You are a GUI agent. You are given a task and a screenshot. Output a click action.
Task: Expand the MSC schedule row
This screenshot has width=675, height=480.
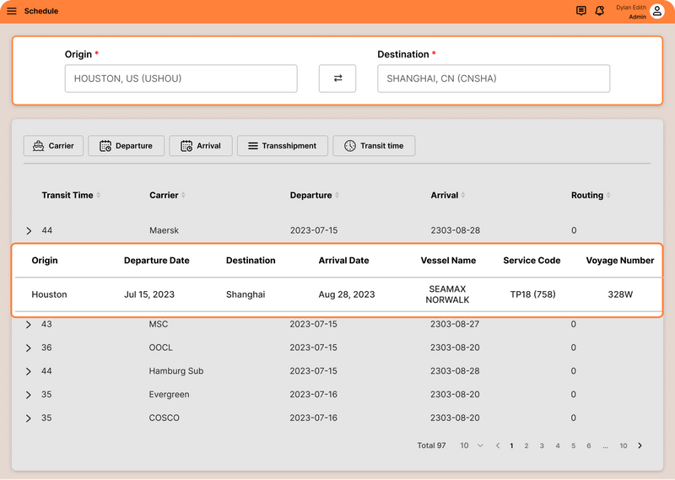click(29, 325)
